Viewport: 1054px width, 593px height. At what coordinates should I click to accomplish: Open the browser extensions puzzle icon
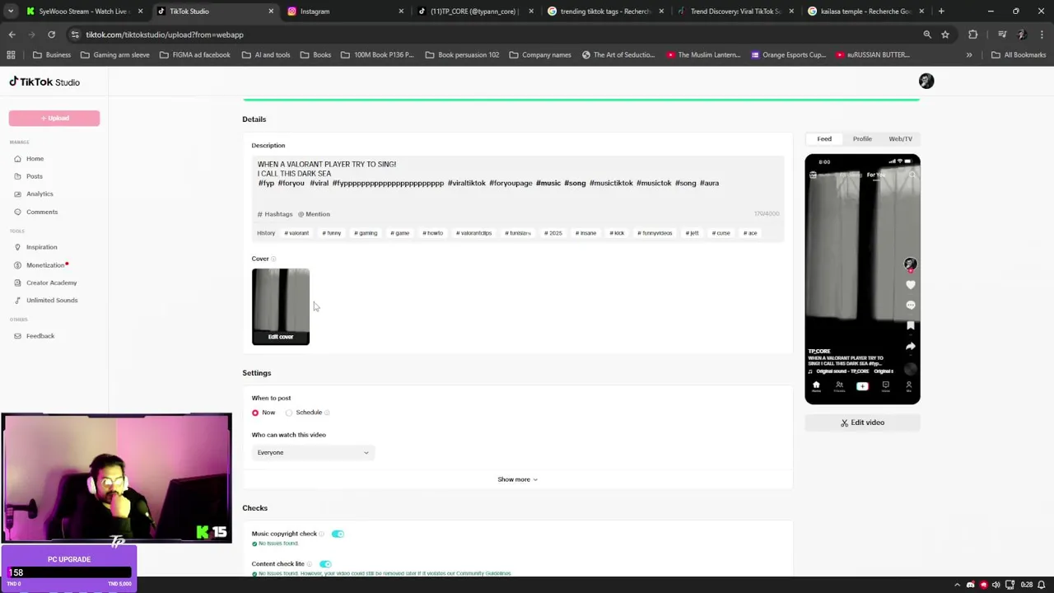(x=973, y=35)
